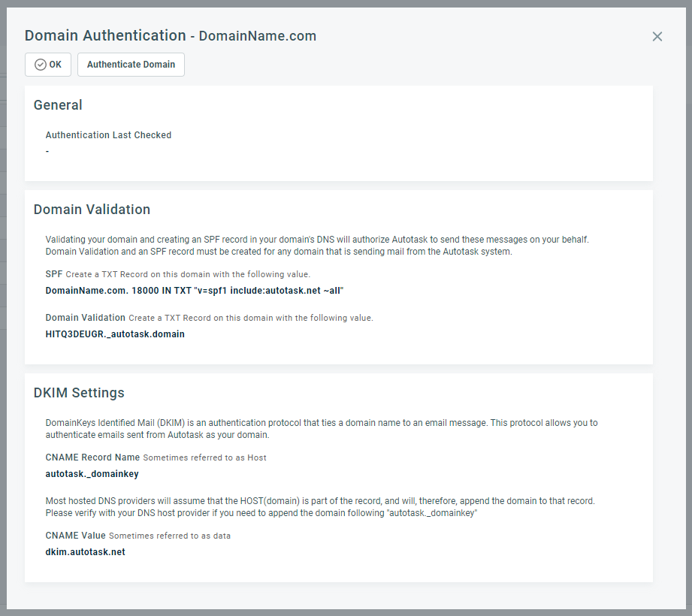Viewport: 692px width, 616px height.
Task: Click the OK button
Action: click(47, 65)
